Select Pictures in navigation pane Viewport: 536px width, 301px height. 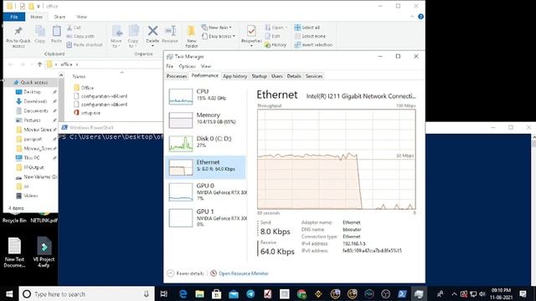(32, 120)
